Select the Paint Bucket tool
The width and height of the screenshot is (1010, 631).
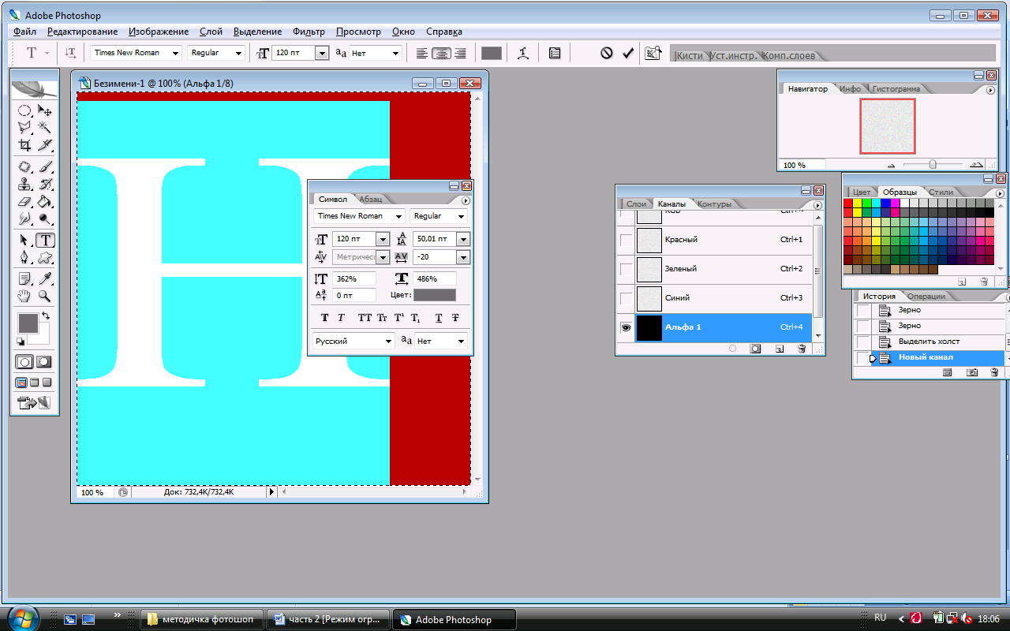pos(45,202)
